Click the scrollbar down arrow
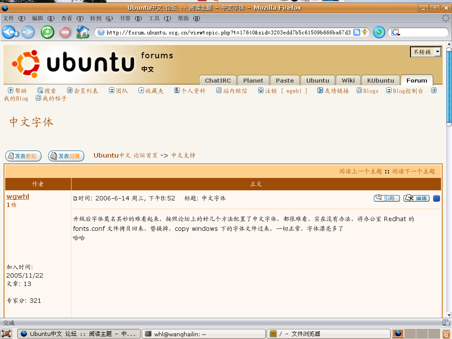 (x=449, y=315)
